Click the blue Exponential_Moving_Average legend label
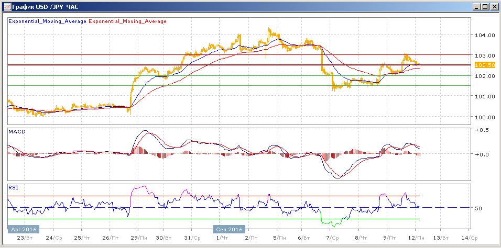 (47, 21)
